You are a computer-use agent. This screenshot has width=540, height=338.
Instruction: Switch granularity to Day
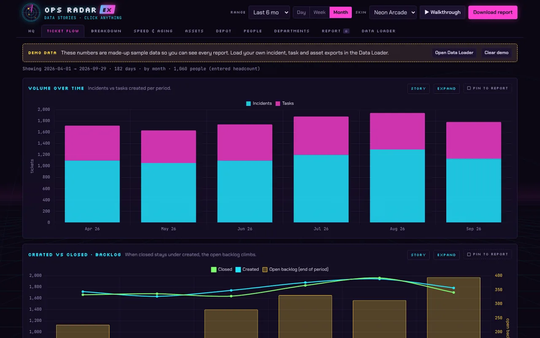click(301, 12)
